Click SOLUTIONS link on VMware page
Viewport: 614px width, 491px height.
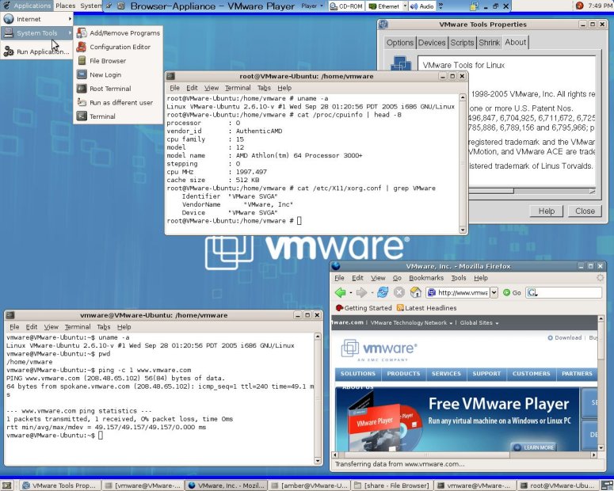[358, 374]
